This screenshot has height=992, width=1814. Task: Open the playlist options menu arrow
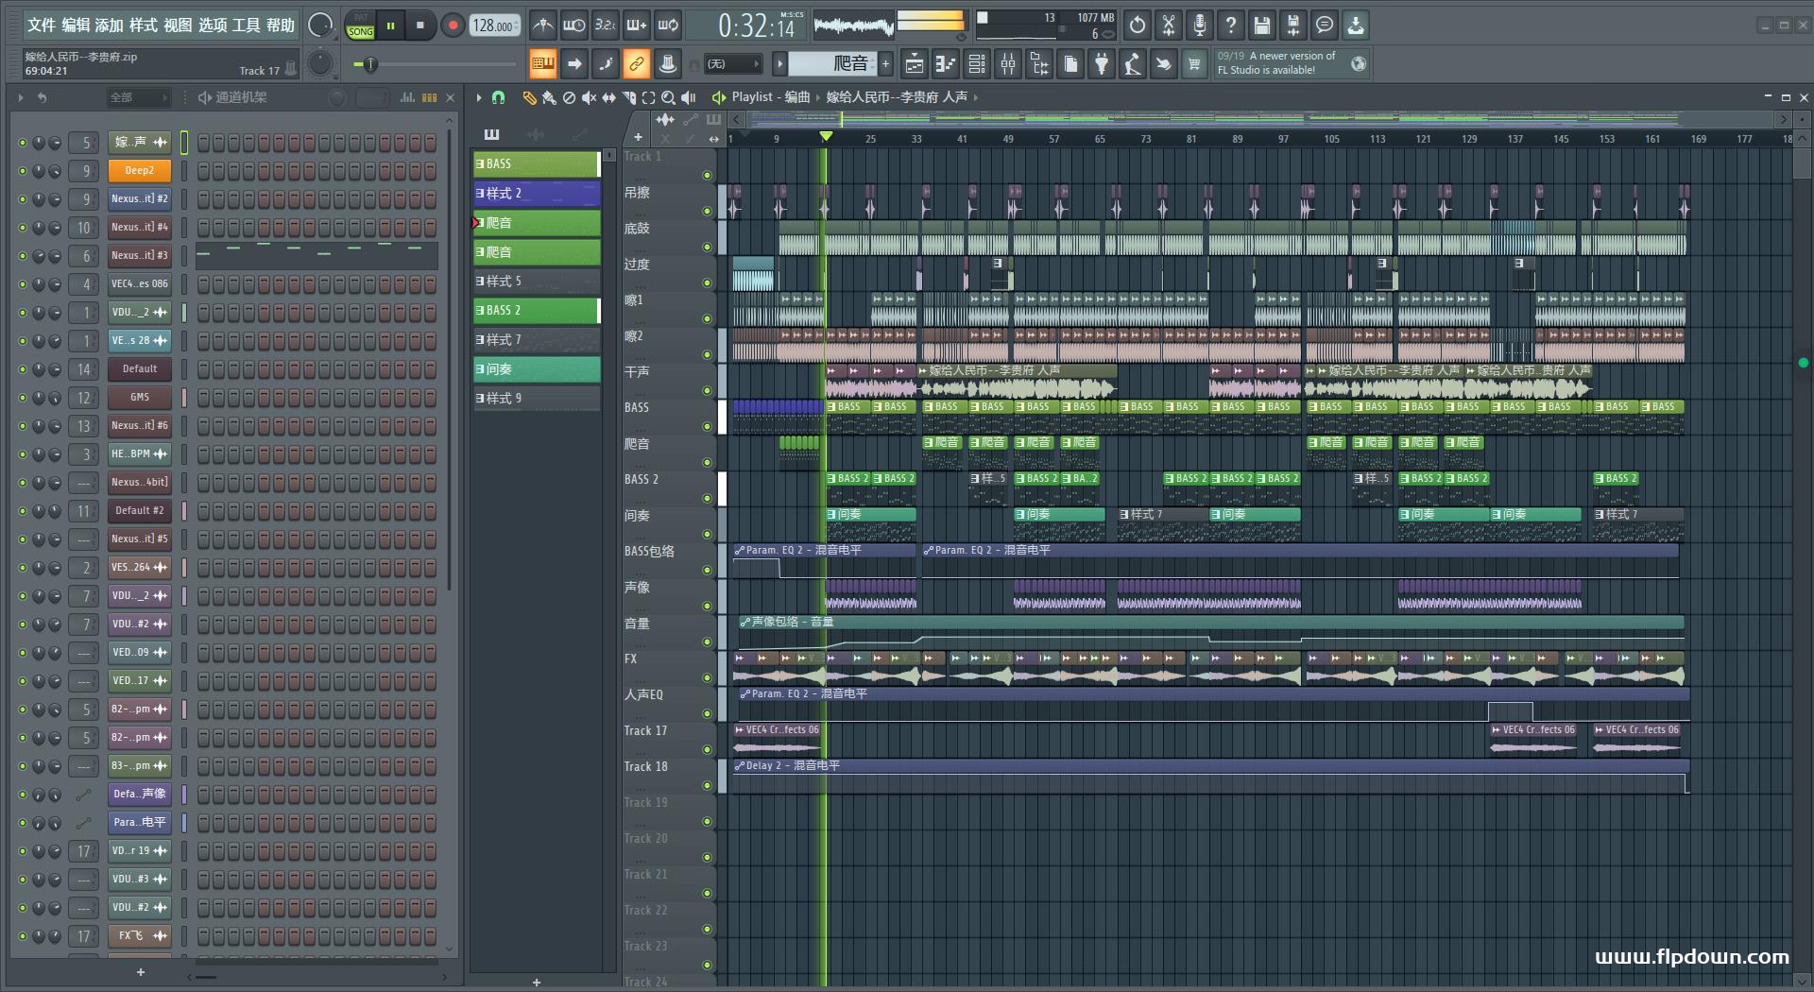[x=479, y=97]
